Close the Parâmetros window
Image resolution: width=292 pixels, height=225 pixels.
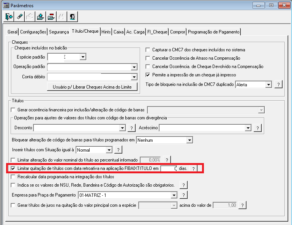point(284,5)
